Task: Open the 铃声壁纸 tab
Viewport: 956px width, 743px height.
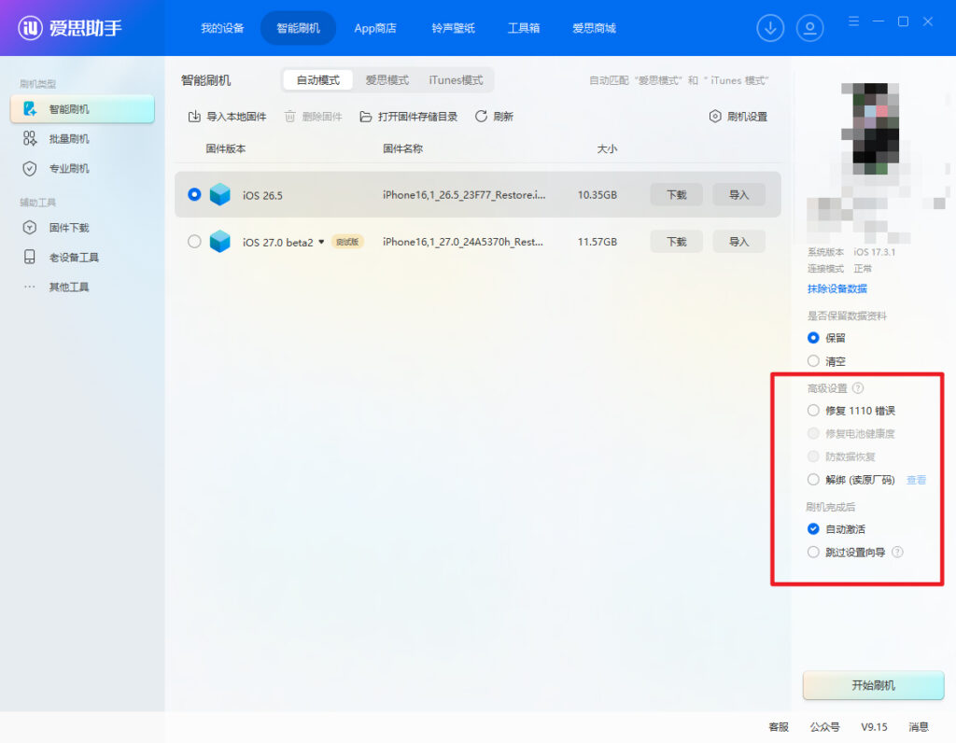Action: point(453,28)
